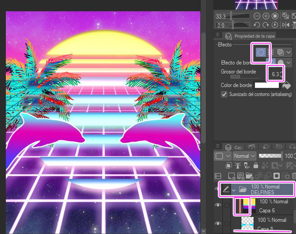Open the Normal blend mode dropdown
The height and width of the screenshot is (234, 296).
[x=245, y=156]
